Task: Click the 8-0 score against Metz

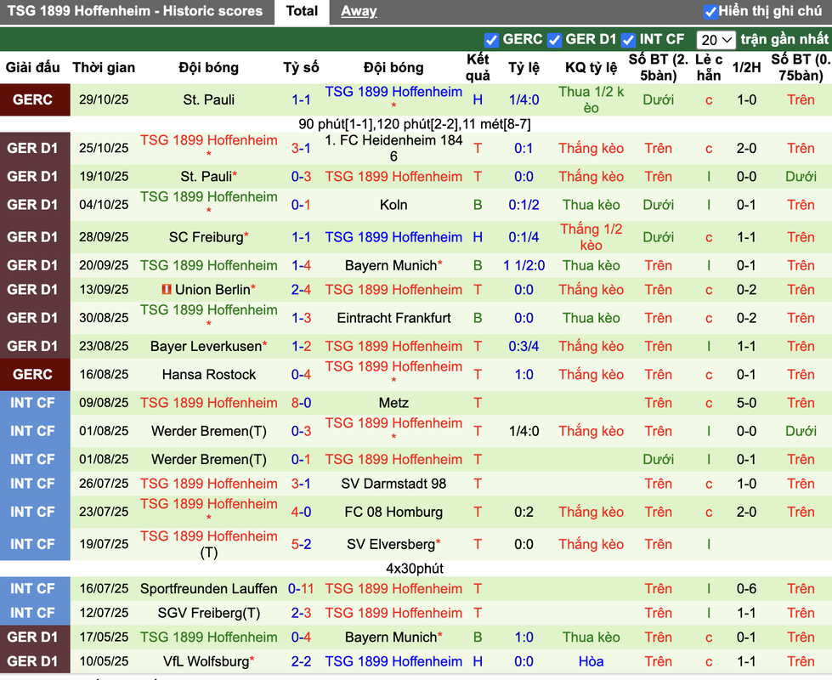Action: click(301, 403)
